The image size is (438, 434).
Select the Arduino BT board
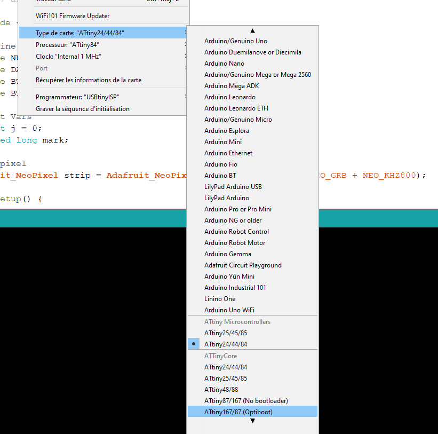click(252, 176)
